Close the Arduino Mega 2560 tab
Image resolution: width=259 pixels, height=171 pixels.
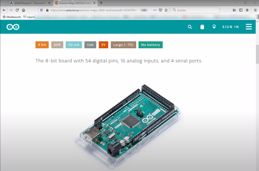coord(94,3)
